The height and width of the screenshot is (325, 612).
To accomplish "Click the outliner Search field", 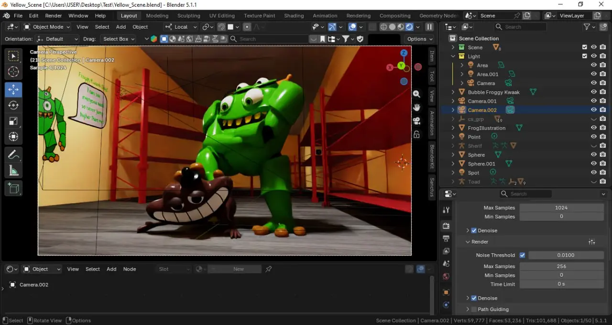I will tap(520, 27).
